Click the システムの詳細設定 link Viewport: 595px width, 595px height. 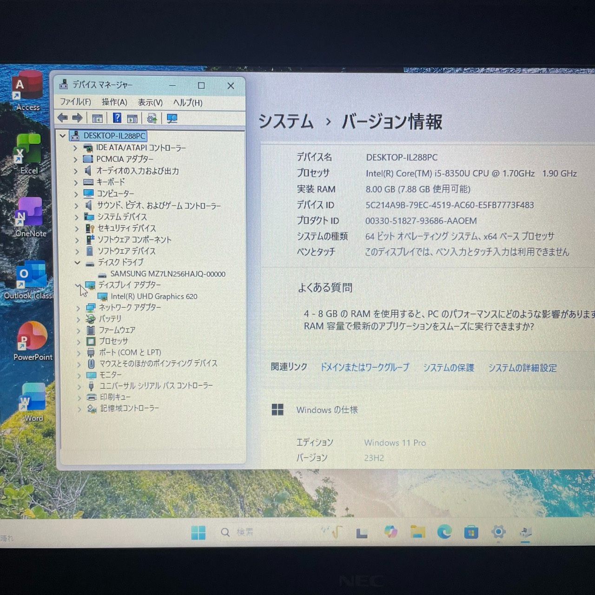[x=522, y=368]
